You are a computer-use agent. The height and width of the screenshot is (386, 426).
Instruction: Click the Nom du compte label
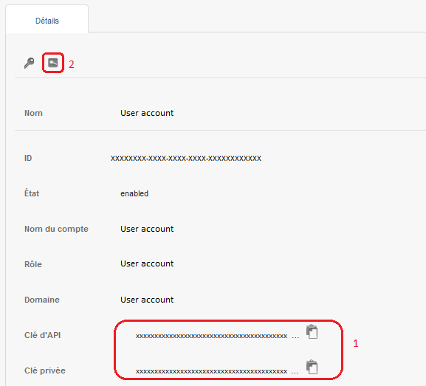coord(56,229)
